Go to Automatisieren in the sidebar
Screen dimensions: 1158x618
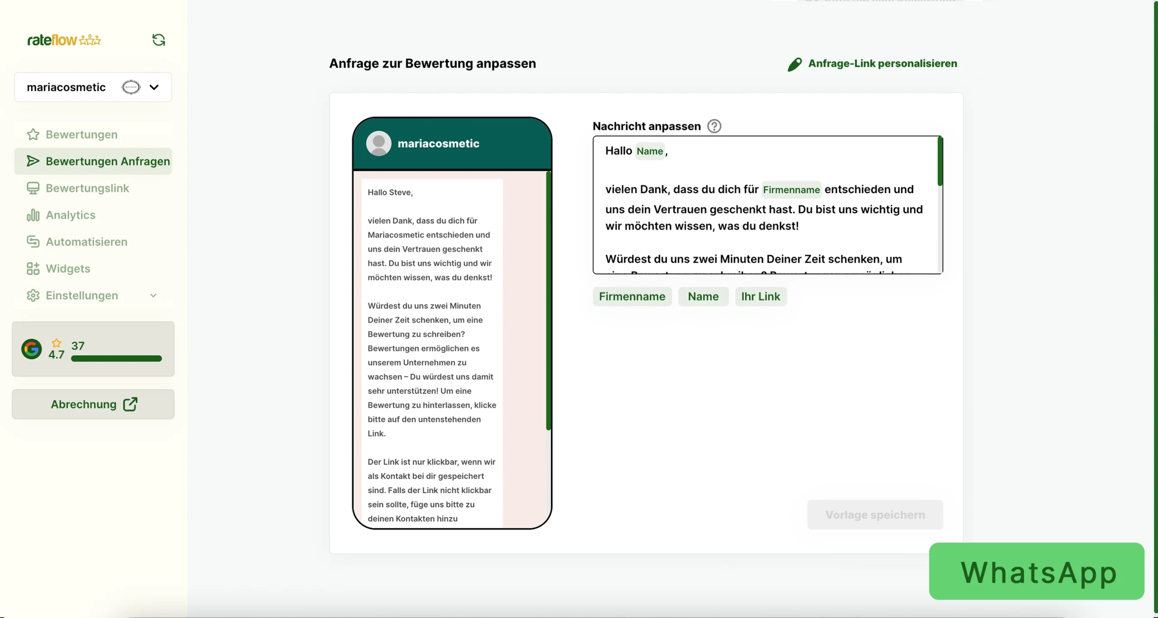(x=86, y=242)
